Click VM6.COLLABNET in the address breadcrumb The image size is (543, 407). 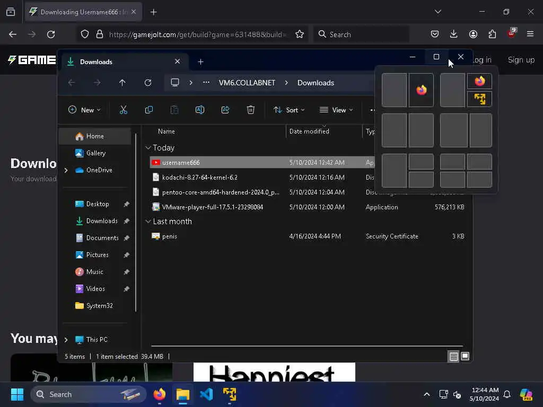(247, 83)
